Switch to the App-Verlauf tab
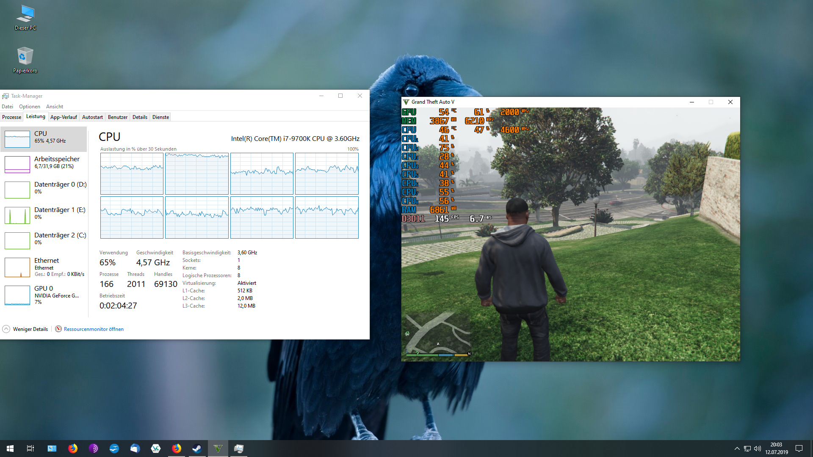The image size is (813, 457). click(x=64, y=117)
